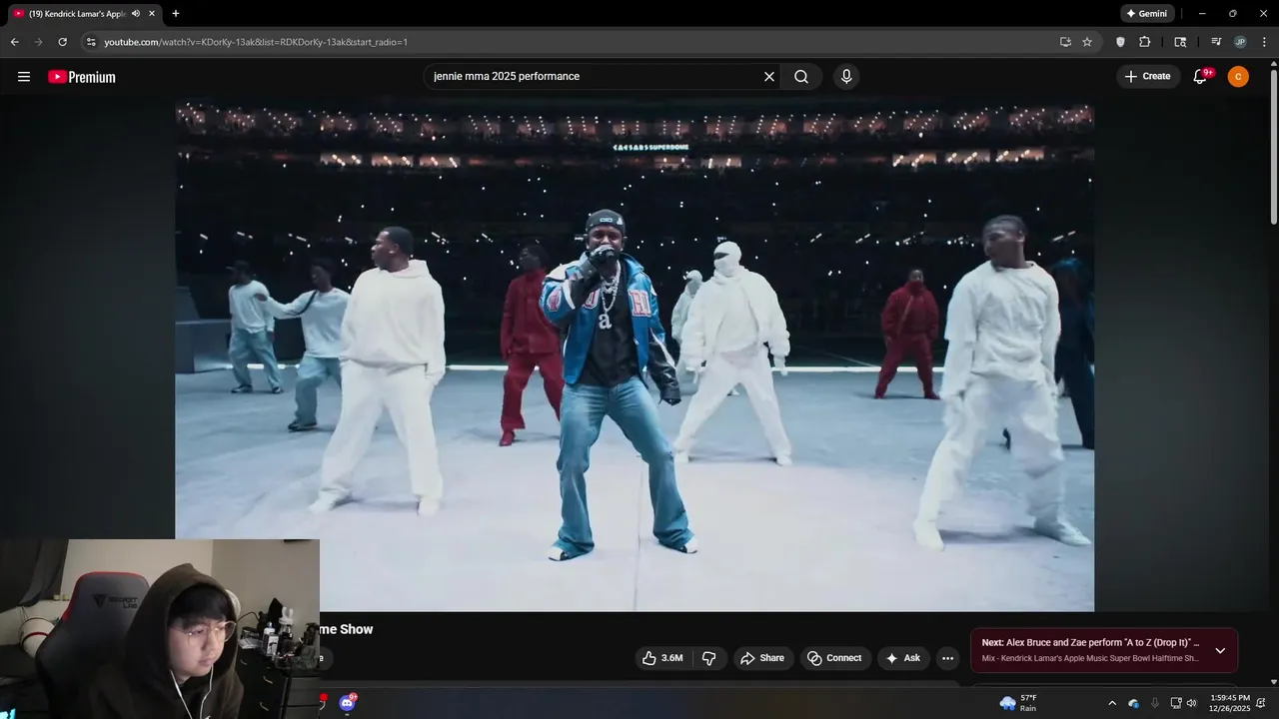Screen dimensions: 1279x719
Task: Click the Ask button
Action: (903, 658)
